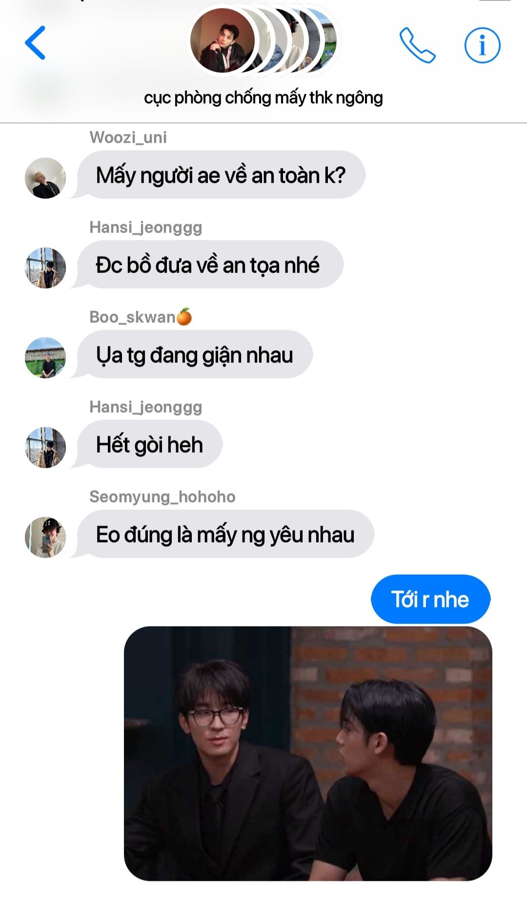This screenshot has width=527, height=897.
Task: Tap the Seomyung_hohoho profile avatar
Action: (45, 537)
